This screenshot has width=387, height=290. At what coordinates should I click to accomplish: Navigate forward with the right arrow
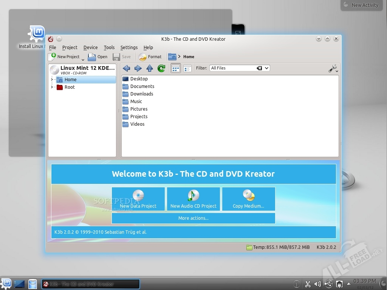138,68
